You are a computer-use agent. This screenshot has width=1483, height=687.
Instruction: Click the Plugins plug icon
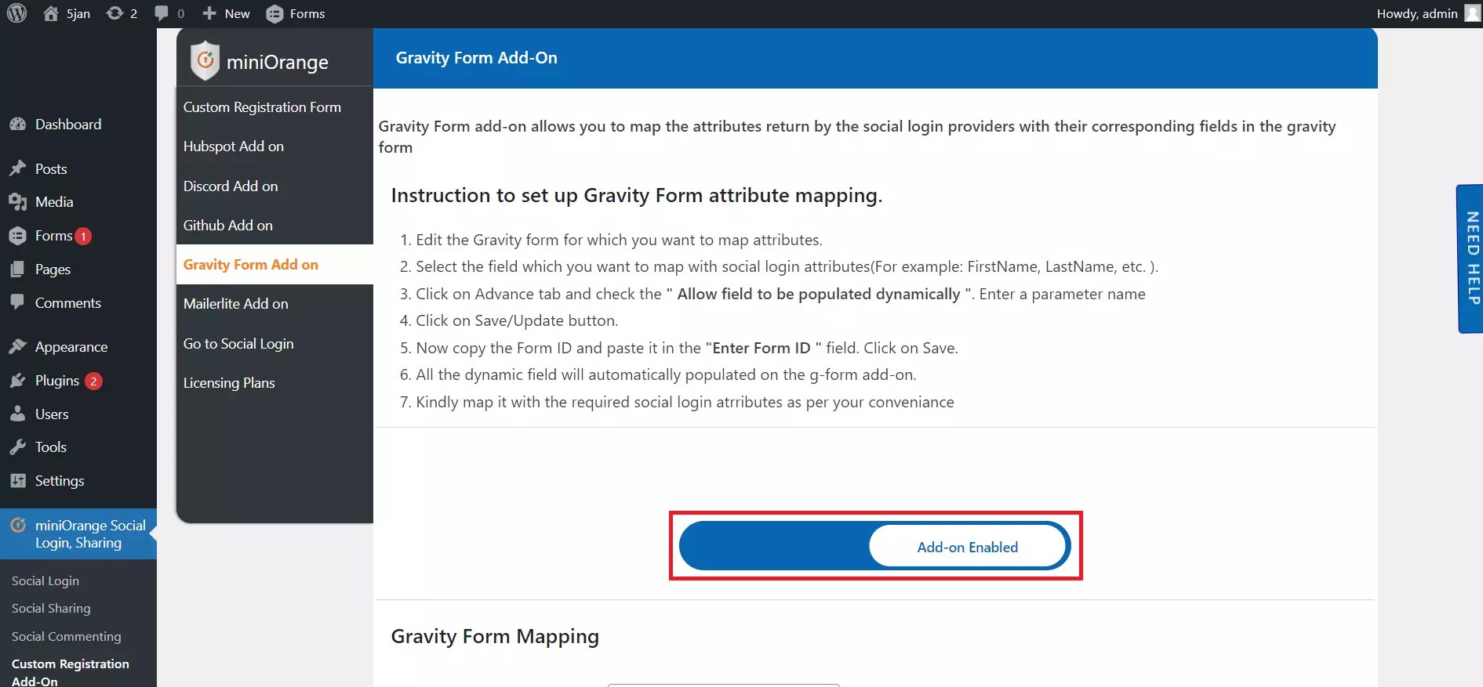tap(18, 381)
